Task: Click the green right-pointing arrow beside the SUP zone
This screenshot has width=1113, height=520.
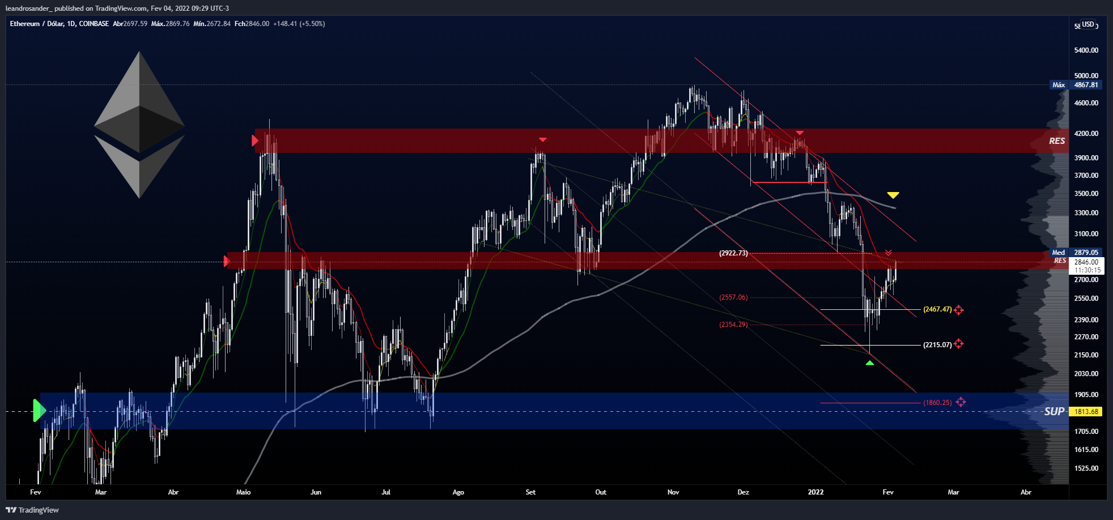Action: coord(39,411)
